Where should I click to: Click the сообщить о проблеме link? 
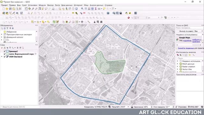pyautogui.click(x=196, y=41)
